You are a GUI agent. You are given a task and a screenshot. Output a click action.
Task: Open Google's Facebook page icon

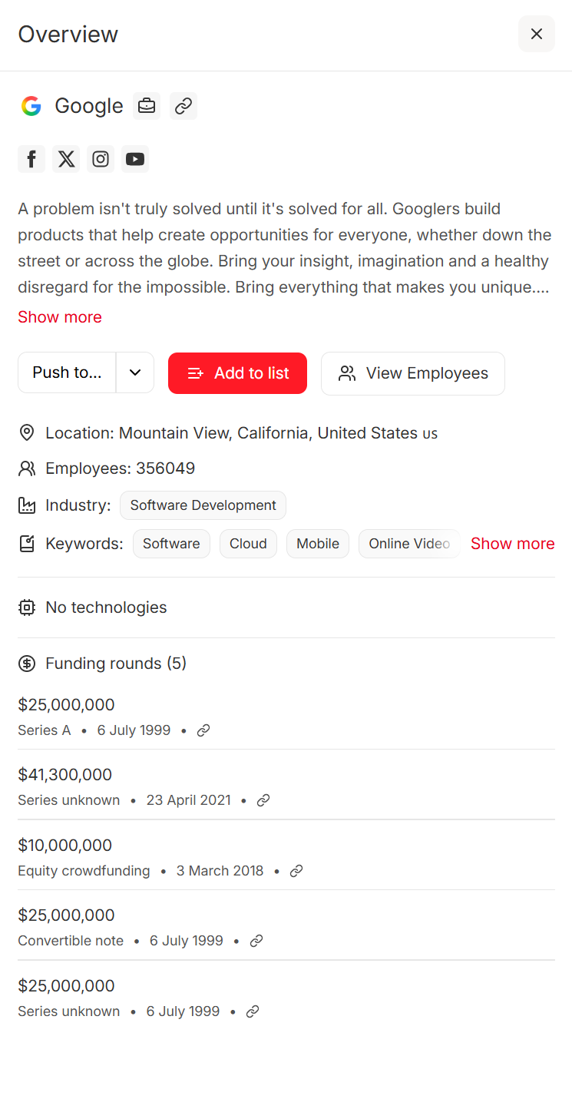[31, 159]
